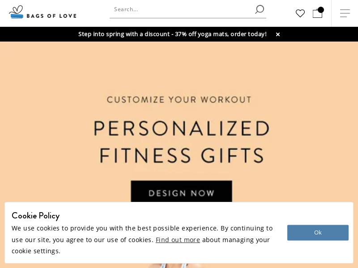Accept cookies with the Ok button
Image resolution: width=358 pixels, height=268 pixels.
[x=318, y=232]
